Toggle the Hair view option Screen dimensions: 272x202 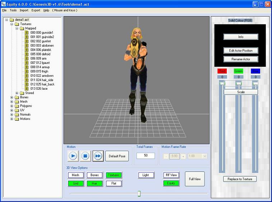95,183
